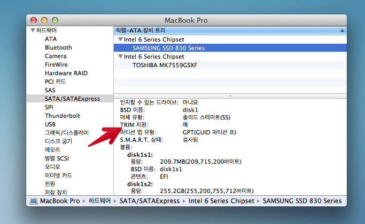Select SAS in the sidebar
Image resolution: width=365 pixels, height=224 pixels.
pos(50,90)
